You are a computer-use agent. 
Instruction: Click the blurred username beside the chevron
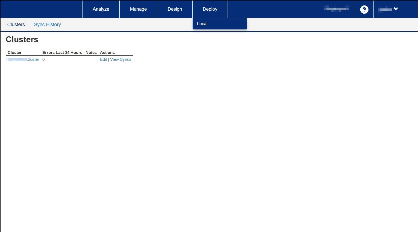384,10
